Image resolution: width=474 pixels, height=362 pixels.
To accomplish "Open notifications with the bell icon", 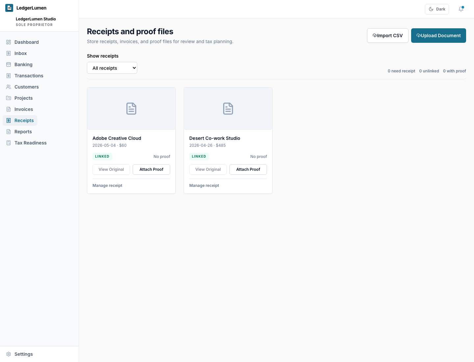I will pos(461,9).
